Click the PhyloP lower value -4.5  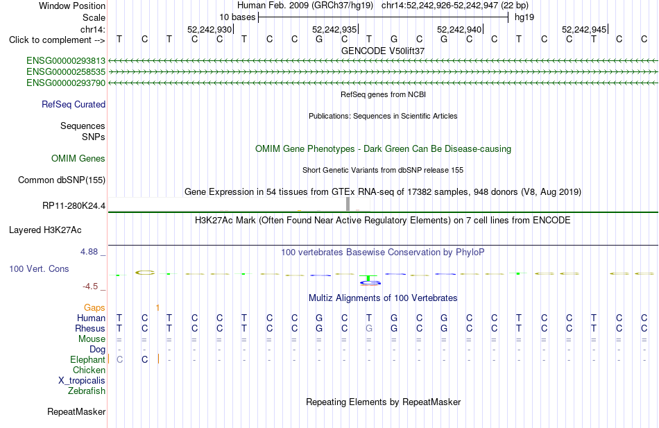pyautogui.click(x=90, y=286)
